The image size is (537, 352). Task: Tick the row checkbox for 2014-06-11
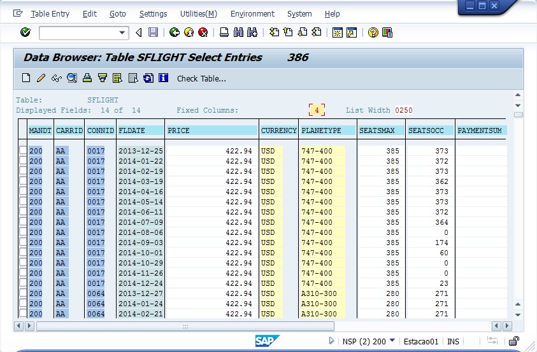tap(23, 212)
